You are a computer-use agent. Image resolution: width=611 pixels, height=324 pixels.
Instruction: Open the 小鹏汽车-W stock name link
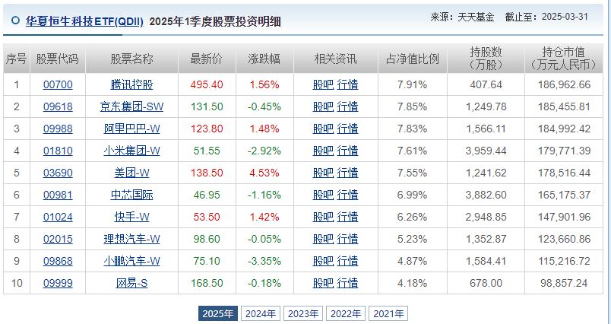click(131, 261)
